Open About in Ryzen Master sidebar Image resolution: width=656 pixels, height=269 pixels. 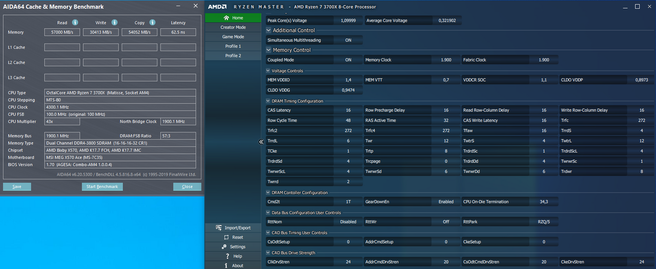click(233, 265)
